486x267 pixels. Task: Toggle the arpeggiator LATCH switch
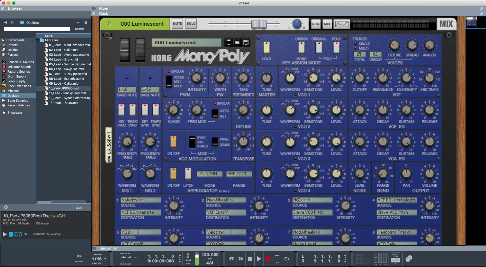[188, 174]
